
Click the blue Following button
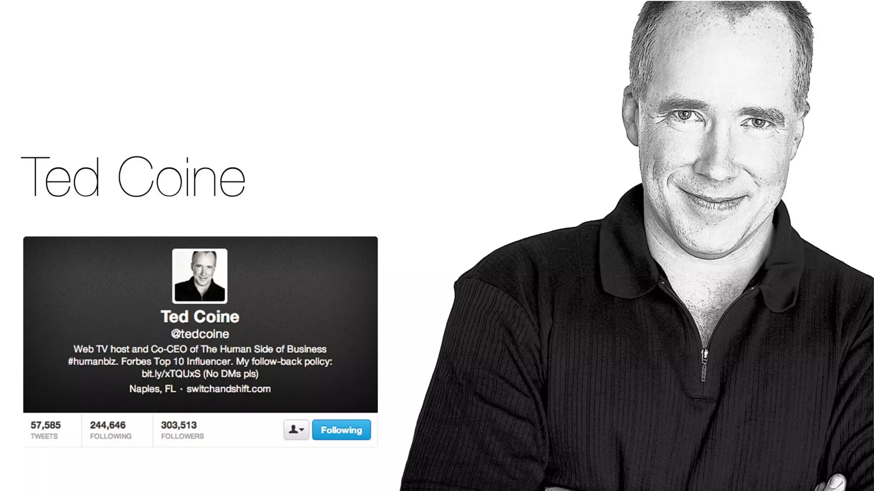point(341,430)
